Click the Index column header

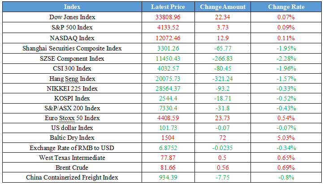(x=73, y=7)
